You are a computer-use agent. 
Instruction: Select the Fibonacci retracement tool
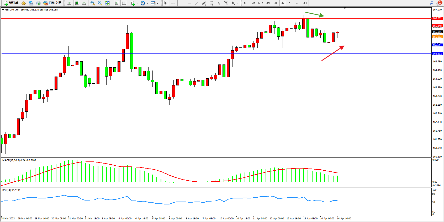point(211,3)
